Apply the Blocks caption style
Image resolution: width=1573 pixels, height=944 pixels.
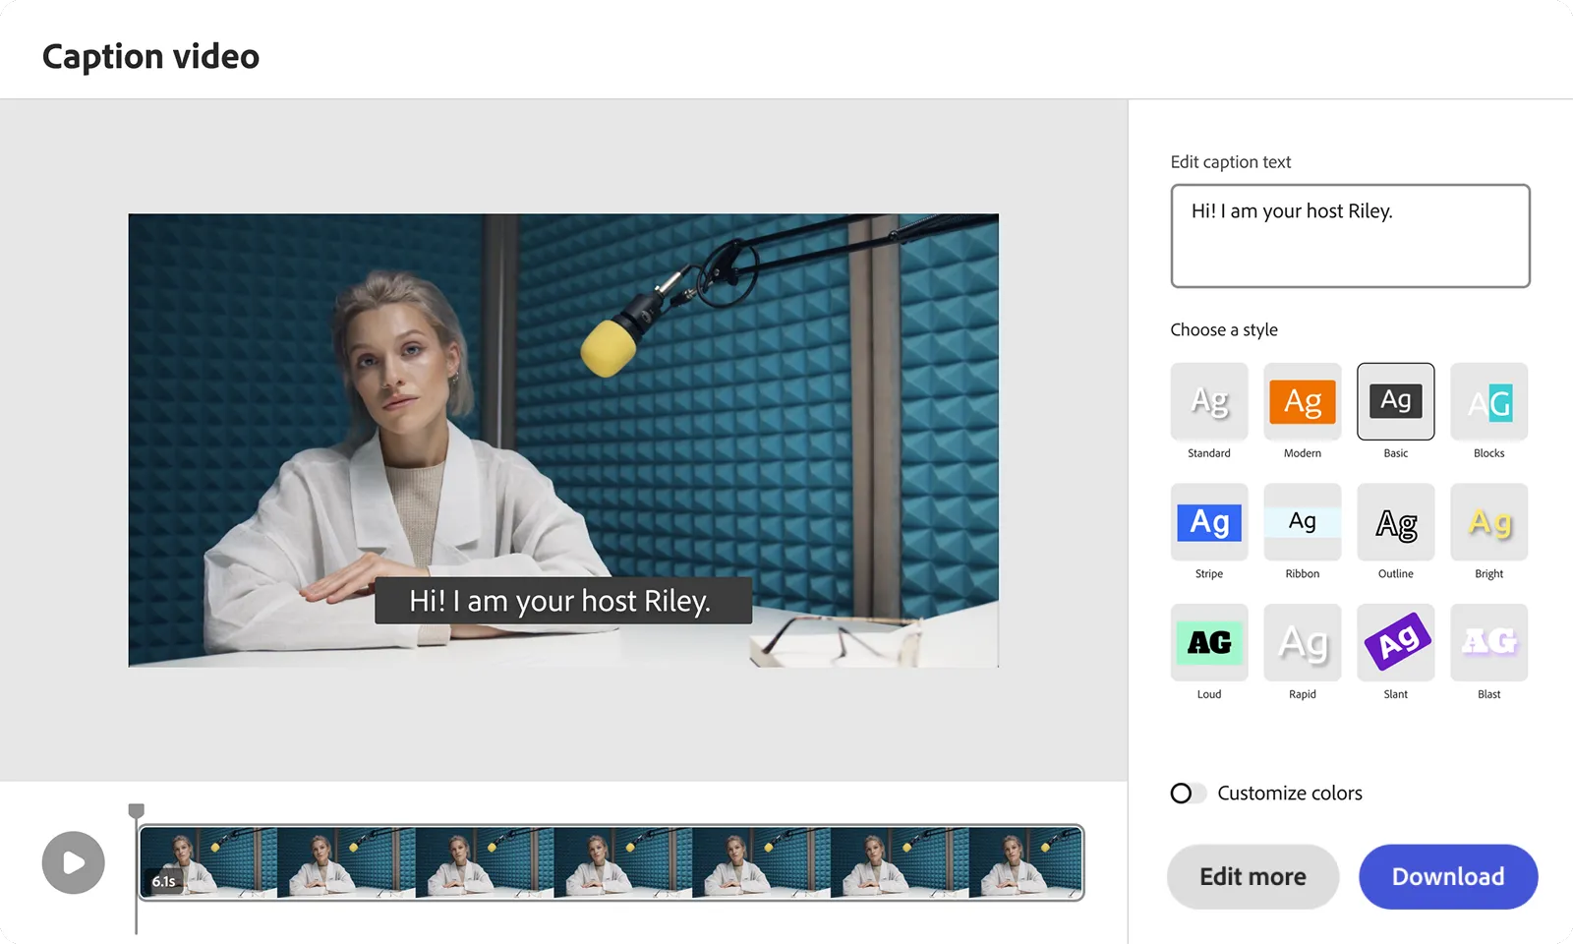tap(1488, 401)
